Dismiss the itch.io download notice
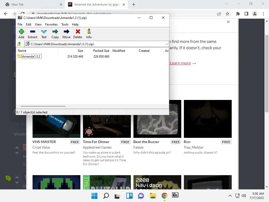This screenshot has height=202, width=269. [x=228, y=22]
